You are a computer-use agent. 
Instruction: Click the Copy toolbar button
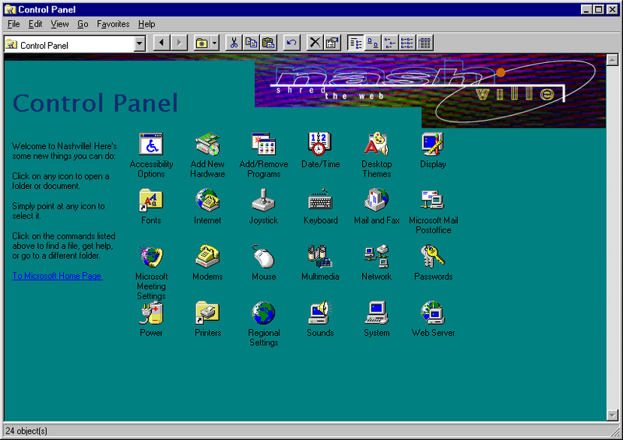click(251, 43)
